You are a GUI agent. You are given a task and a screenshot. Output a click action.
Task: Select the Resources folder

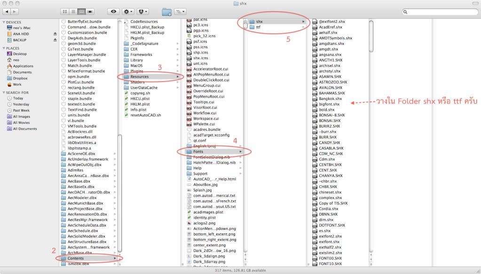(152, 76)
